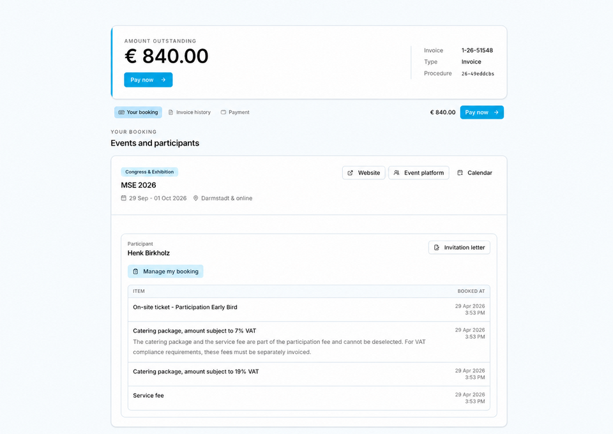
Task: Click the Service fee item row
Action: click(309, 398)
